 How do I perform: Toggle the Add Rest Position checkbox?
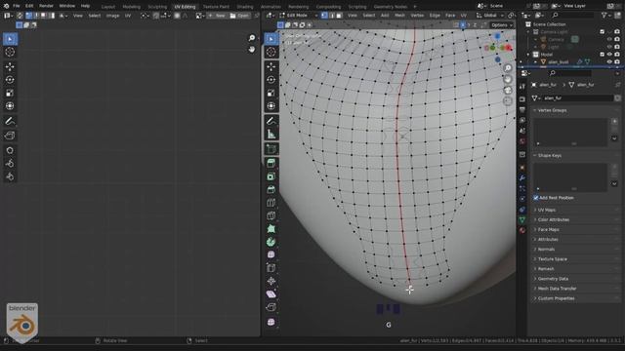click(x=536, y=198)
